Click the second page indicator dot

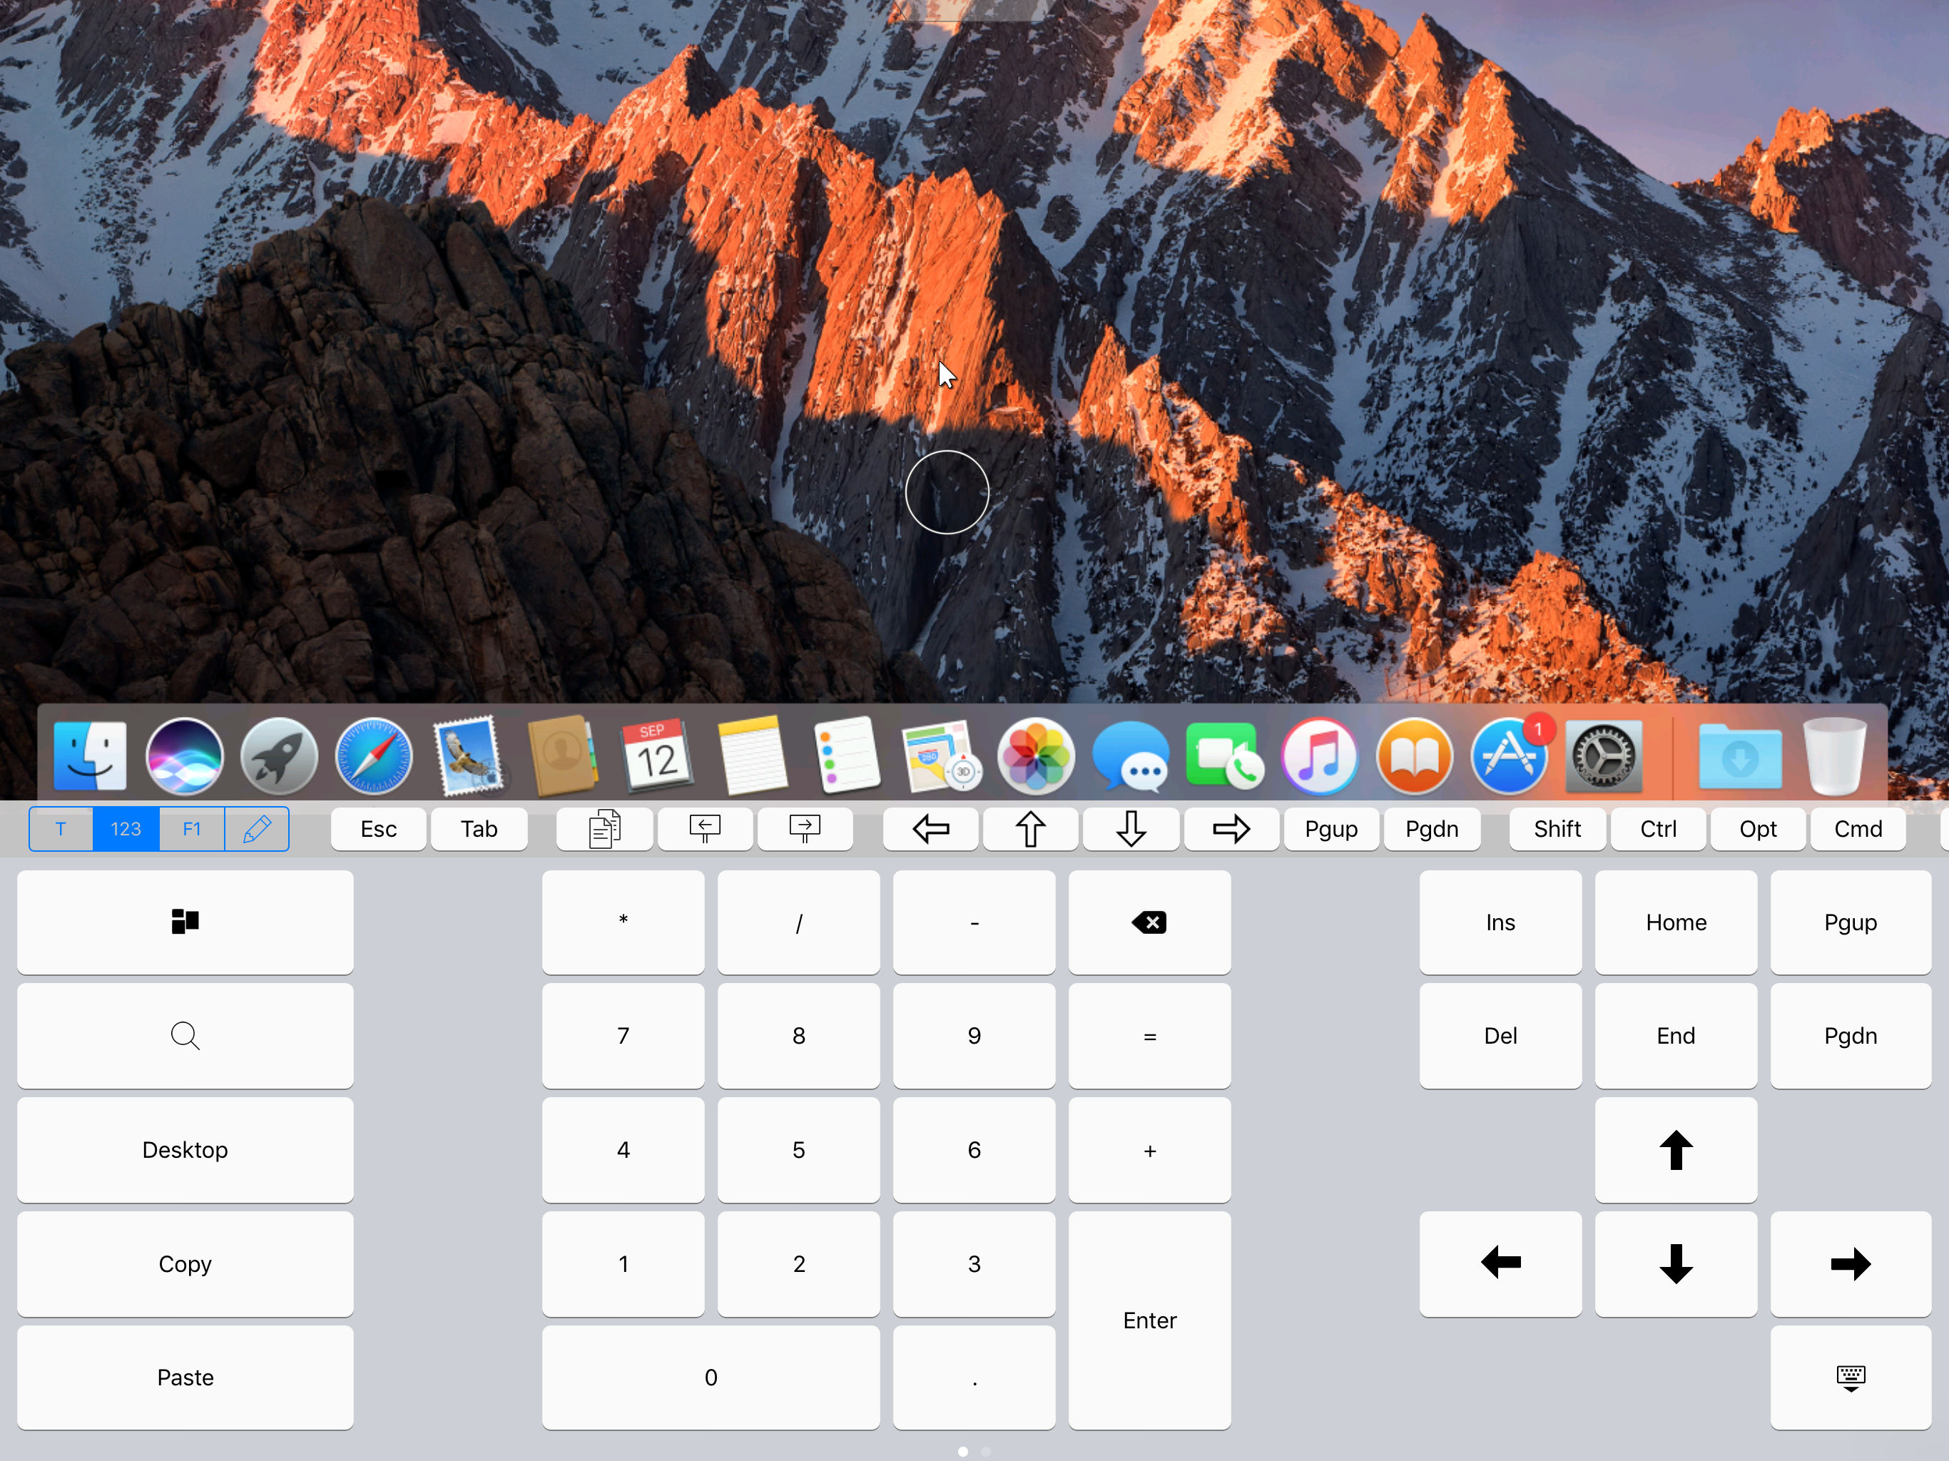click(x=986, y=1450)
